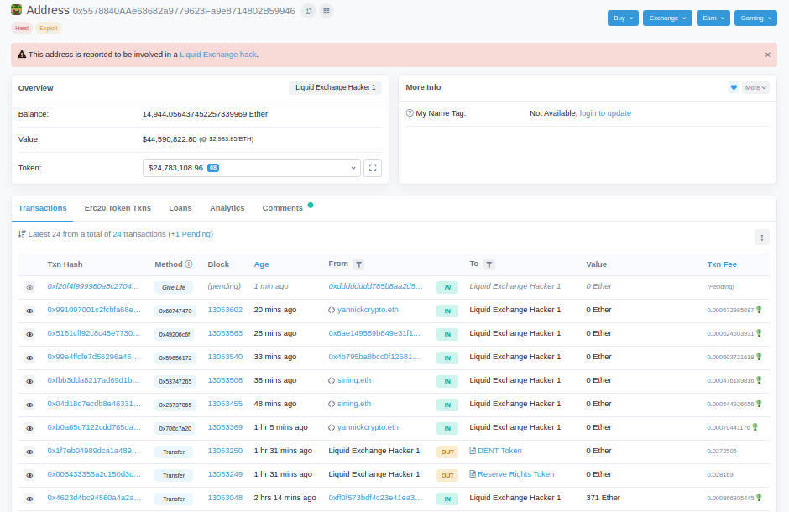Toggle eye preview for transaction 0x1f7eb04989dca1a489
The image size is (789, 512).
point(29,452)
